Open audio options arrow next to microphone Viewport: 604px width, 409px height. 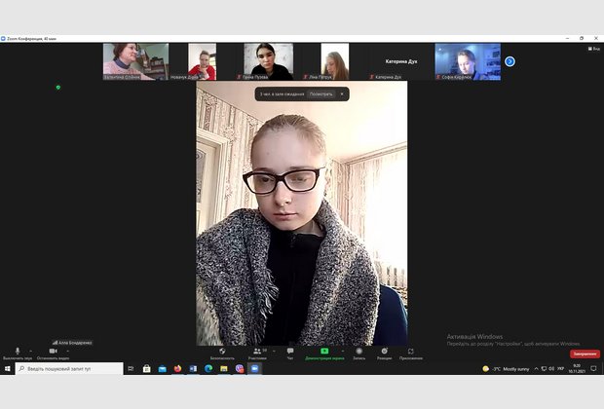(31, 351)
